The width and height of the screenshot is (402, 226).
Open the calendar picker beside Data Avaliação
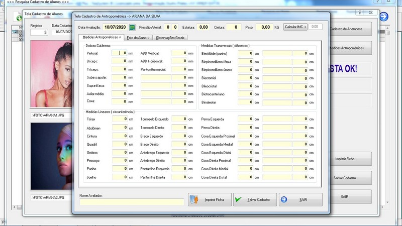132,27
